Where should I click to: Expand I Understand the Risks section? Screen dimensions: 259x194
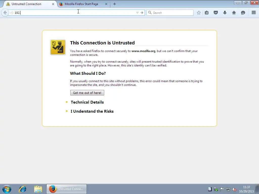pos(92,111)
